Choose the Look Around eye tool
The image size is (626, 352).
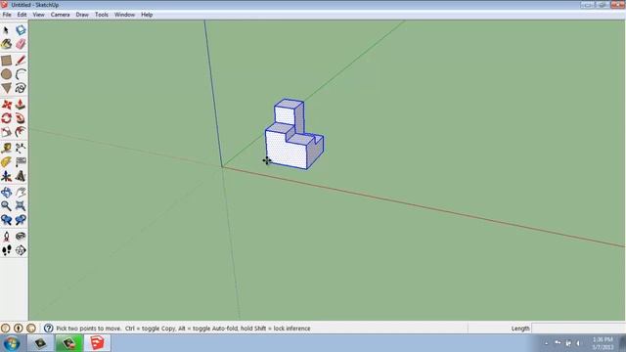click(x=21, y=237)
